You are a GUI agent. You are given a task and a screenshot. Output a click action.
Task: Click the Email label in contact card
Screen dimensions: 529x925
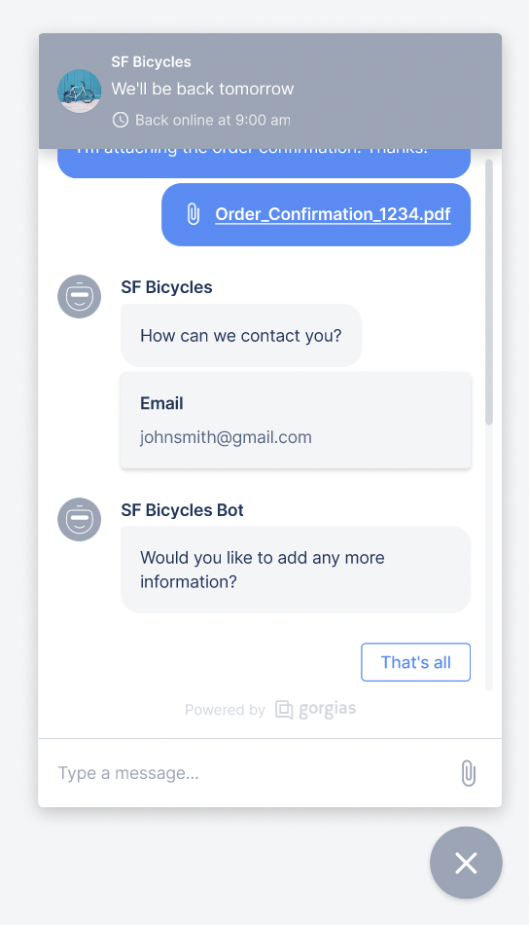click(x=161, y=403)
